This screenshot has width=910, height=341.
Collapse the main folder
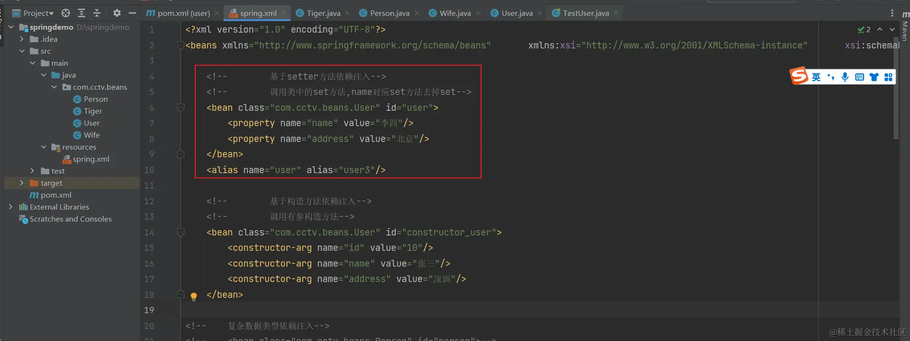click(33, 63)
